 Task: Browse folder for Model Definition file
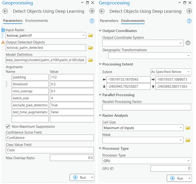[x=90, y=60]
